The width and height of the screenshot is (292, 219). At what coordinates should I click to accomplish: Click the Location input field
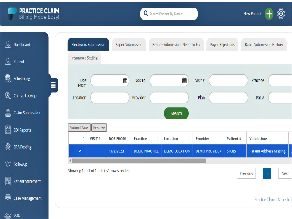[110, 98]
